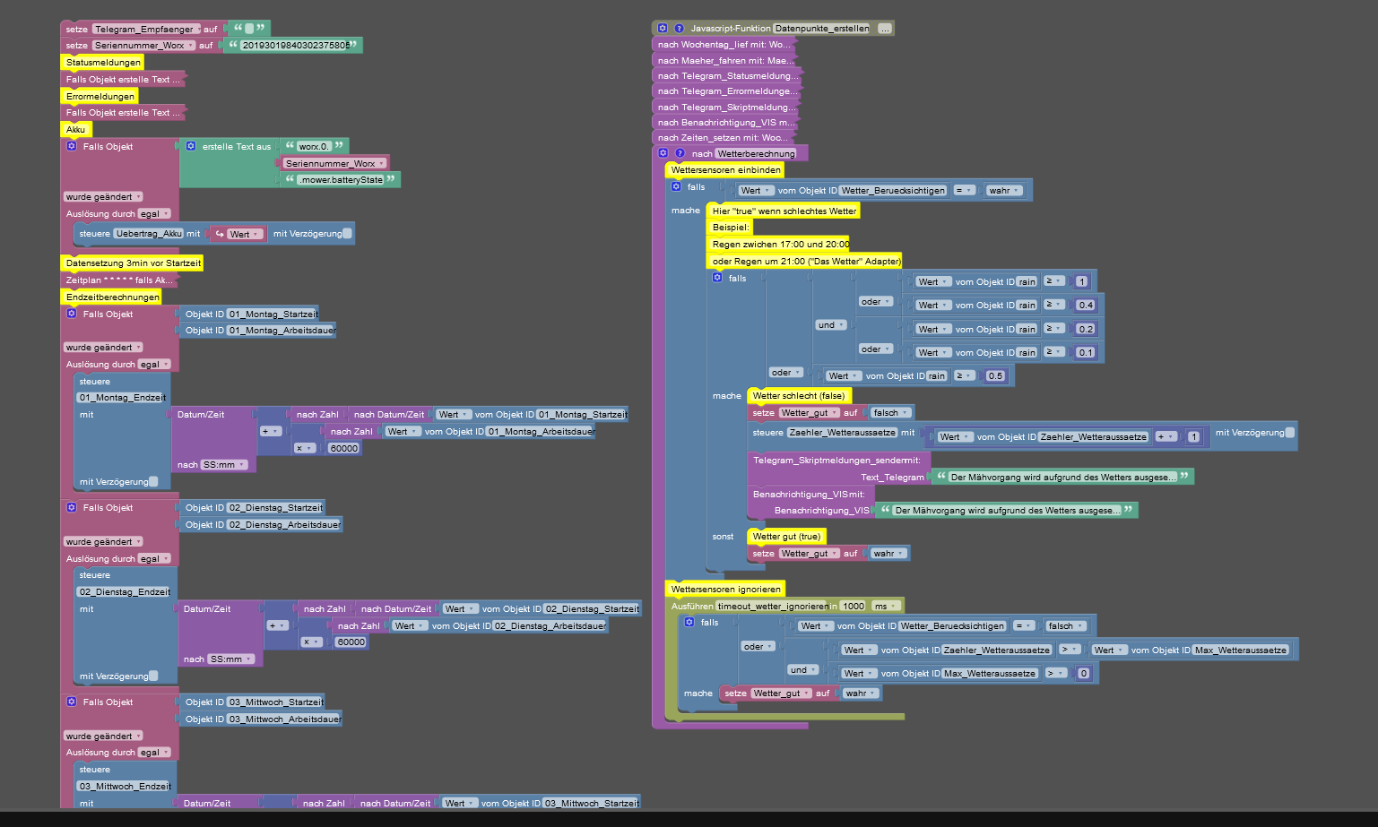Open 'falsch' dropdown in setze Wetter_gut block
The width and height of the screenshot is (1378, 827).
892,413
